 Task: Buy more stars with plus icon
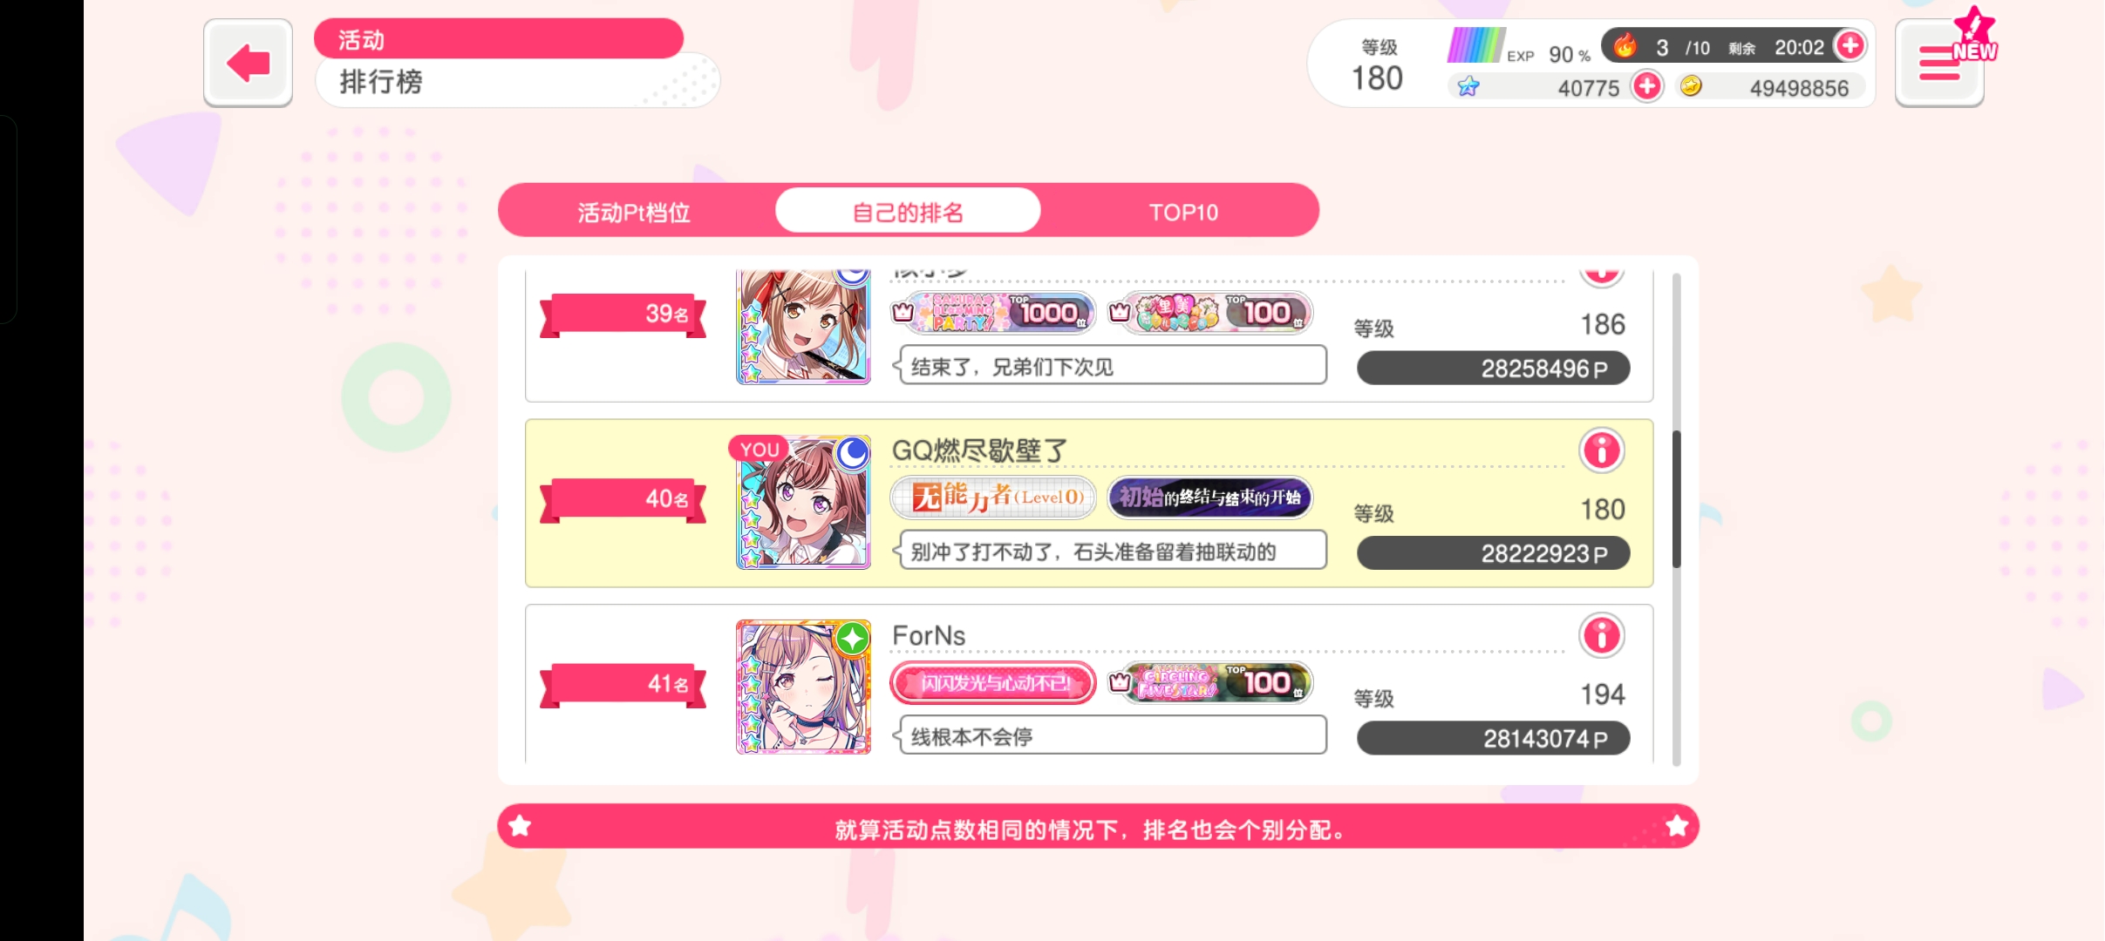(1647, 86)
